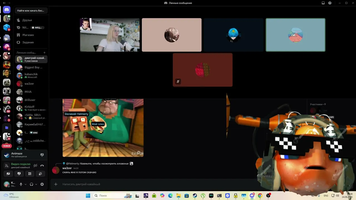Image resolution: width=356 pixels, height=200 pixels.
Task: Open Google Chrome from the taskbar
Action: point(260,196)
